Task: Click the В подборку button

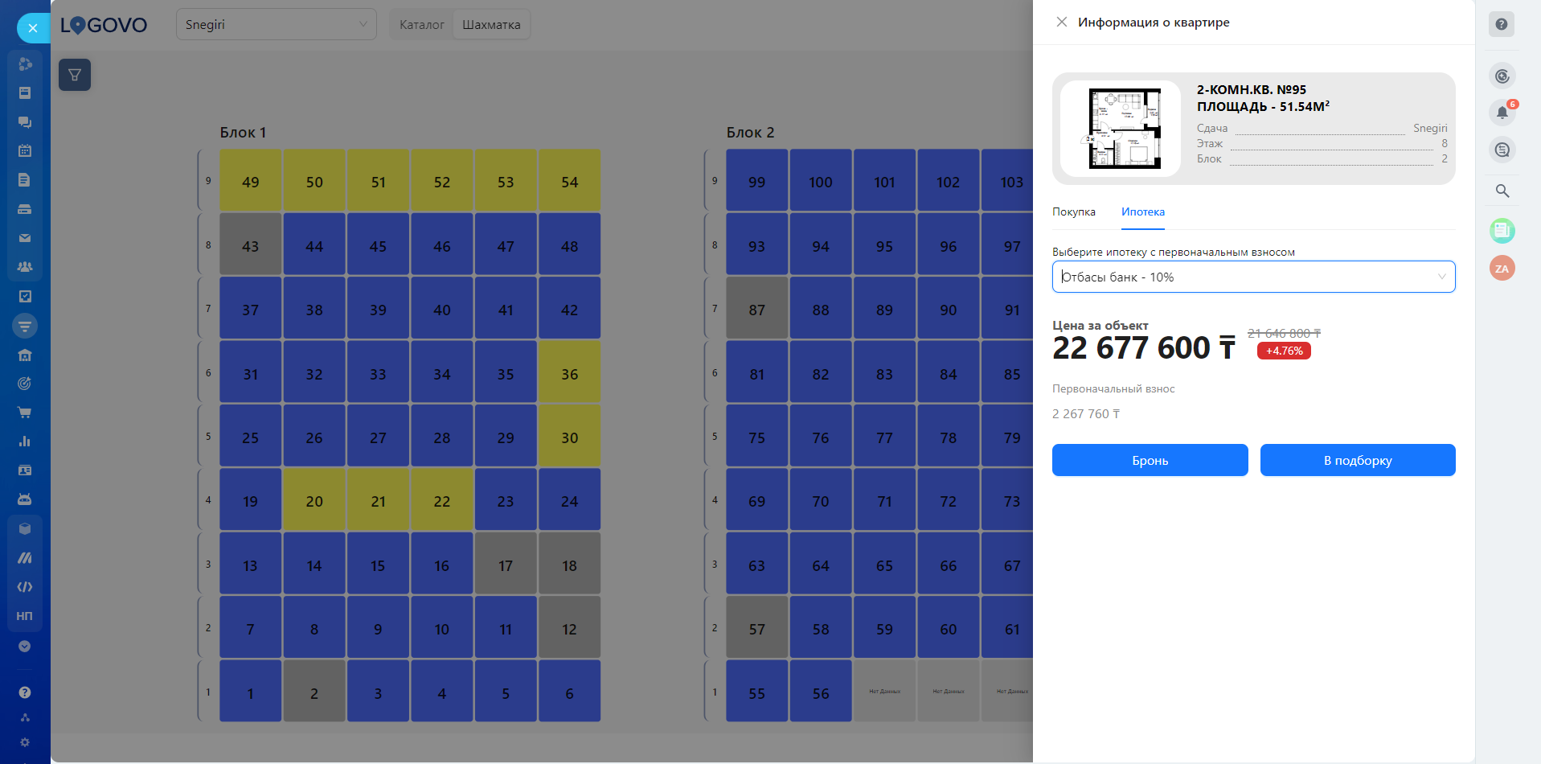Action: point(1357,460)
